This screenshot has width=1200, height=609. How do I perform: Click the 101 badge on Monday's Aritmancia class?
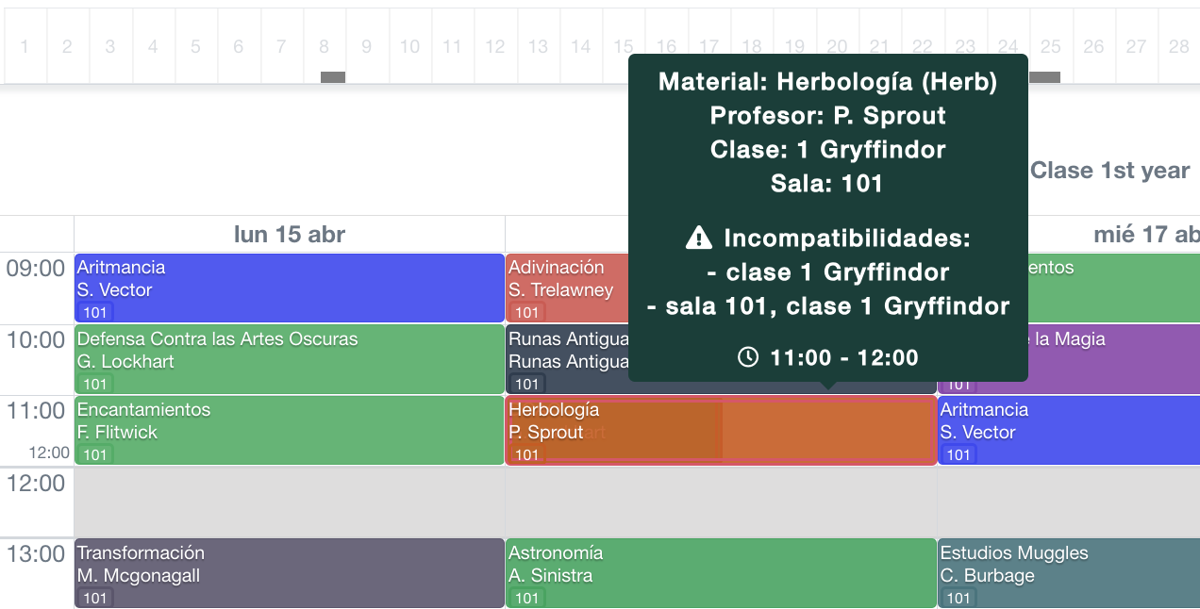click(94, 311)
